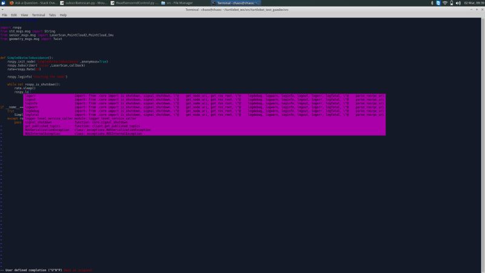
Task: Select the ROSSerializationException completion entry
Action: (x=204, y=130)
